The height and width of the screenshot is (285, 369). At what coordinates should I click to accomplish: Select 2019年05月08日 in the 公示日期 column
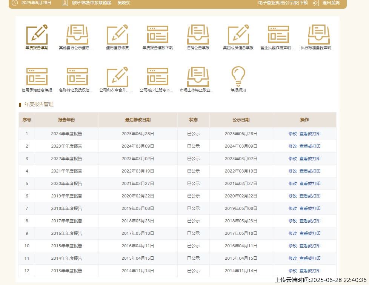pyautogui.click(x=241, y=208)
